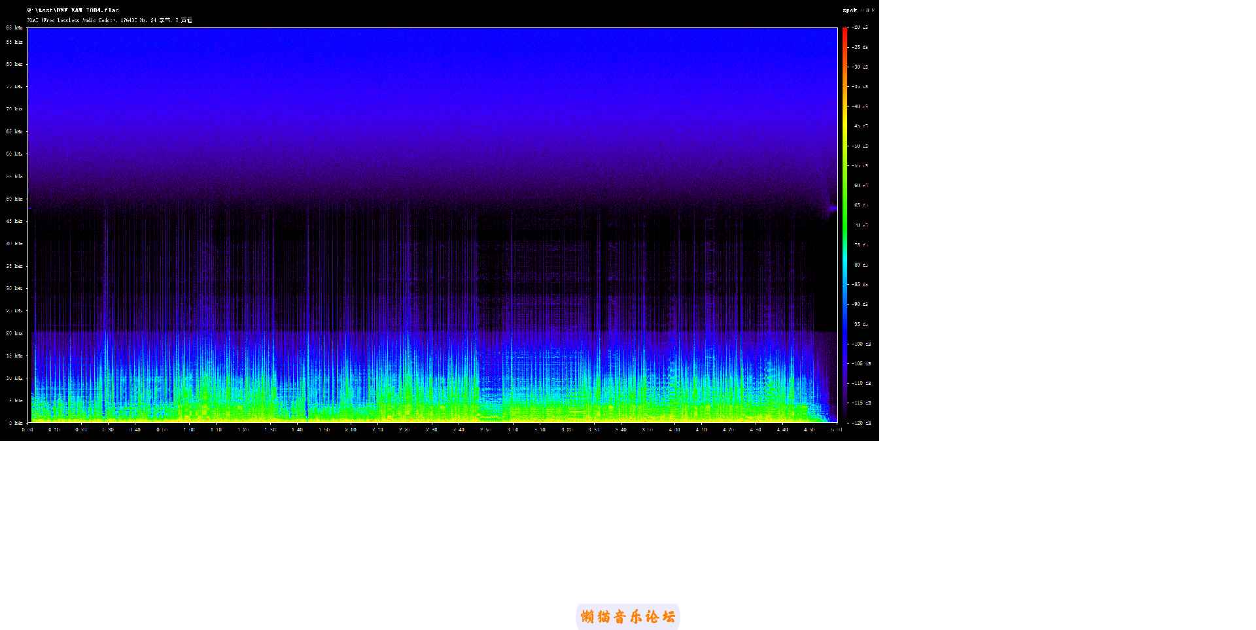Select the 2:00 mark on the time axis
1256x630 pixels.
(x=351, y=429)
